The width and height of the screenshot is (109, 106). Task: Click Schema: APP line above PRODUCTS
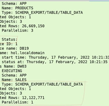pos(14,3)
